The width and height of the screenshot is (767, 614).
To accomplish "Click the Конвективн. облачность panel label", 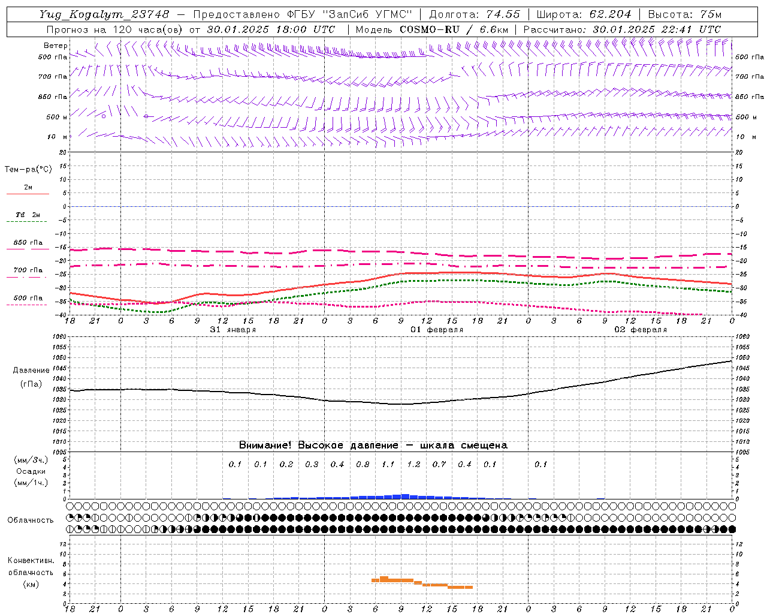I will point(31,567).
